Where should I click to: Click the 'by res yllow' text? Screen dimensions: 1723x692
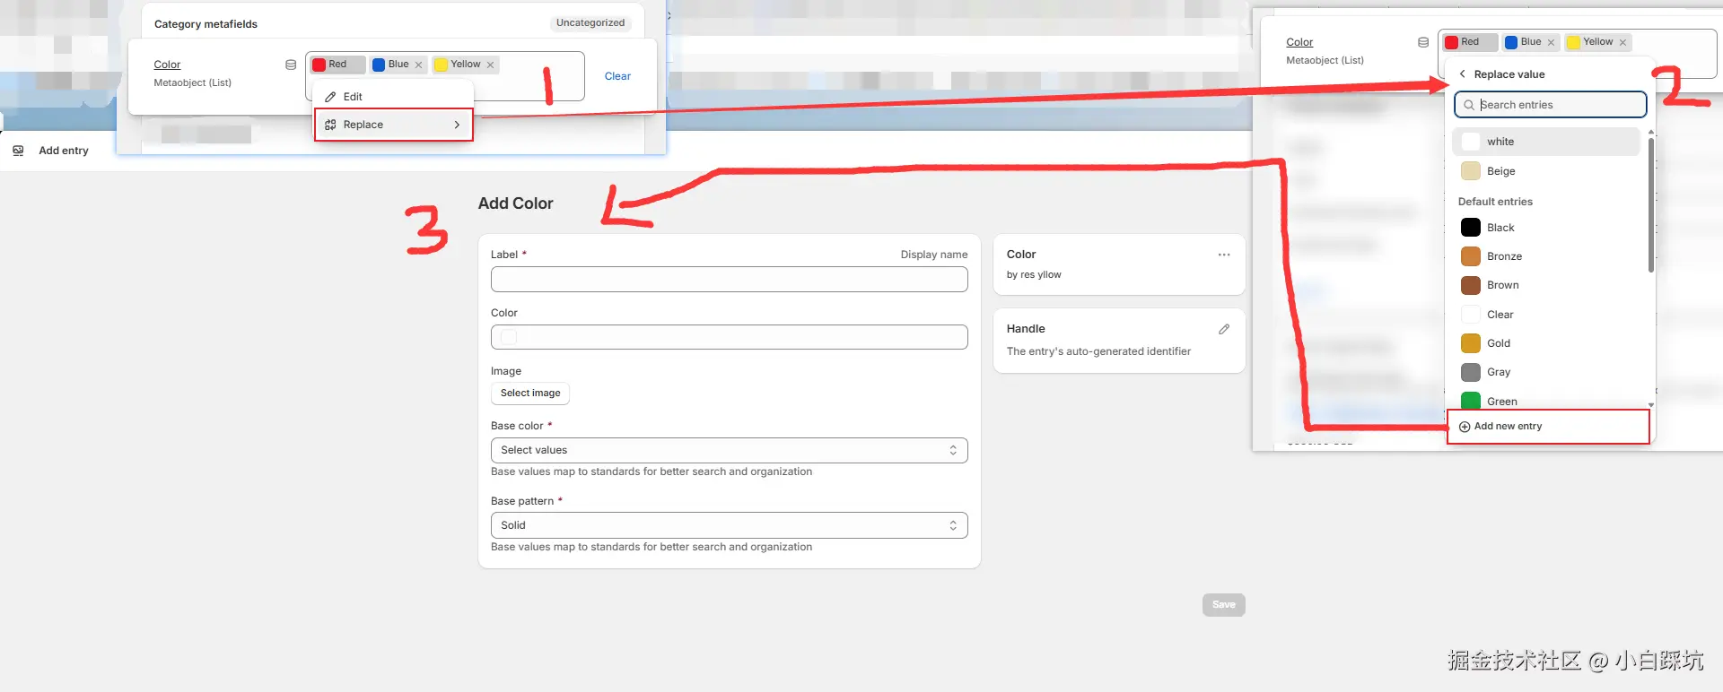1034,275
